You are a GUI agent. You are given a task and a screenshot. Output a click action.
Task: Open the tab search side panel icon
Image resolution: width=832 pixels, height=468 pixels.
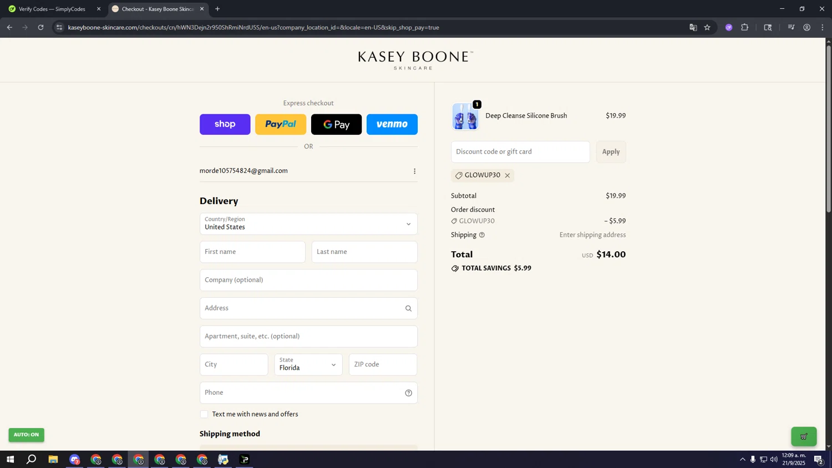pyautogui.click(x=768, y=27)
